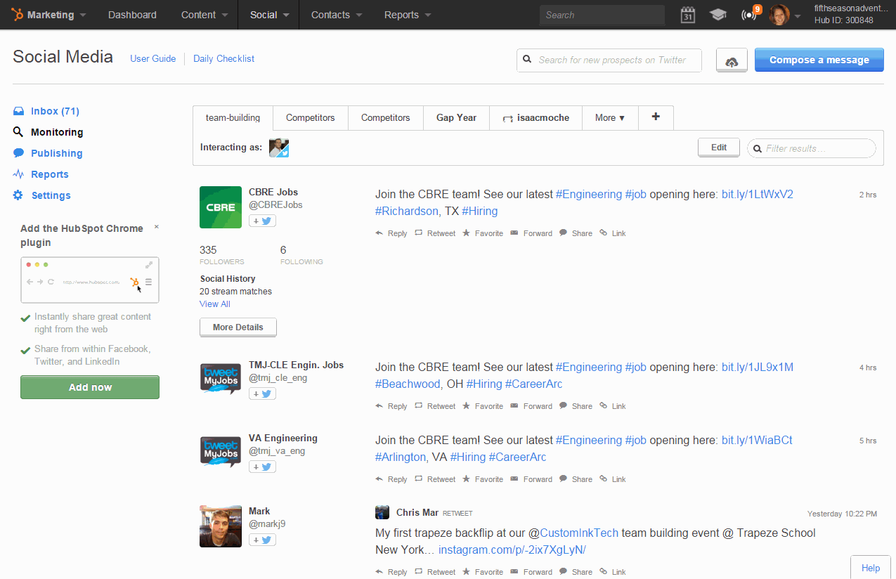Follow Mark with the Twitter button
The height and width of the screenshot is (579, 896).
(262, 540)
